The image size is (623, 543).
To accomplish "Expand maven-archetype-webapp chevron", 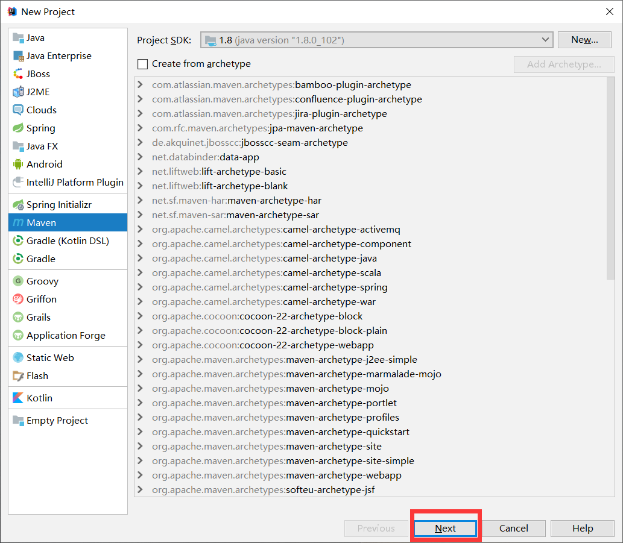I will click(x=140, y=475).
